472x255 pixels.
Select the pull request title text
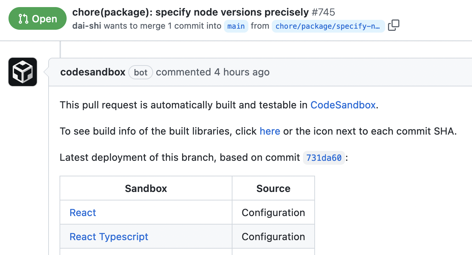[190, 12]
